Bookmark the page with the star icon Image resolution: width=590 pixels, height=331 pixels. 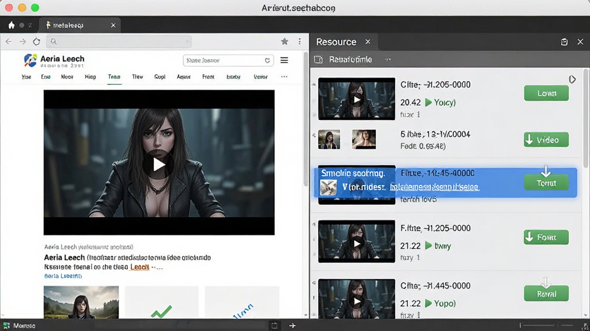pyautogui.click(x=285, y=41)
